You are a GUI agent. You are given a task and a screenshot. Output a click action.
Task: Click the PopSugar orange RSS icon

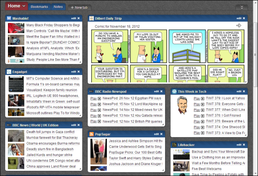[92, 134]
